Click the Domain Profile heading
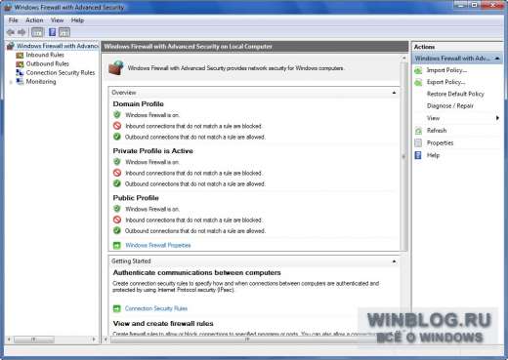Viewport: 508px width, 360px height. coord(138,104)
